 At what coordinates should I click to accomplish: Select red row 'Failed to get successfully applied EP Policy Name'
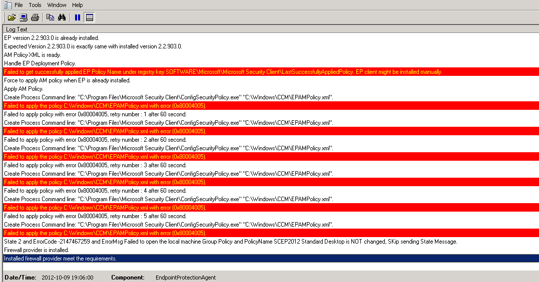(x=271, y=71)
